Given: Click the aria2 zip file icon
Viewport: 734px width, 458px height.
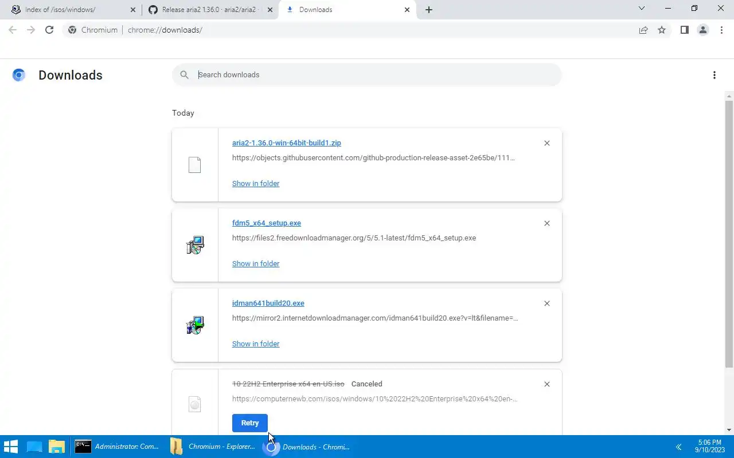Looking at the screenshot, I should (x=195, y=165).
